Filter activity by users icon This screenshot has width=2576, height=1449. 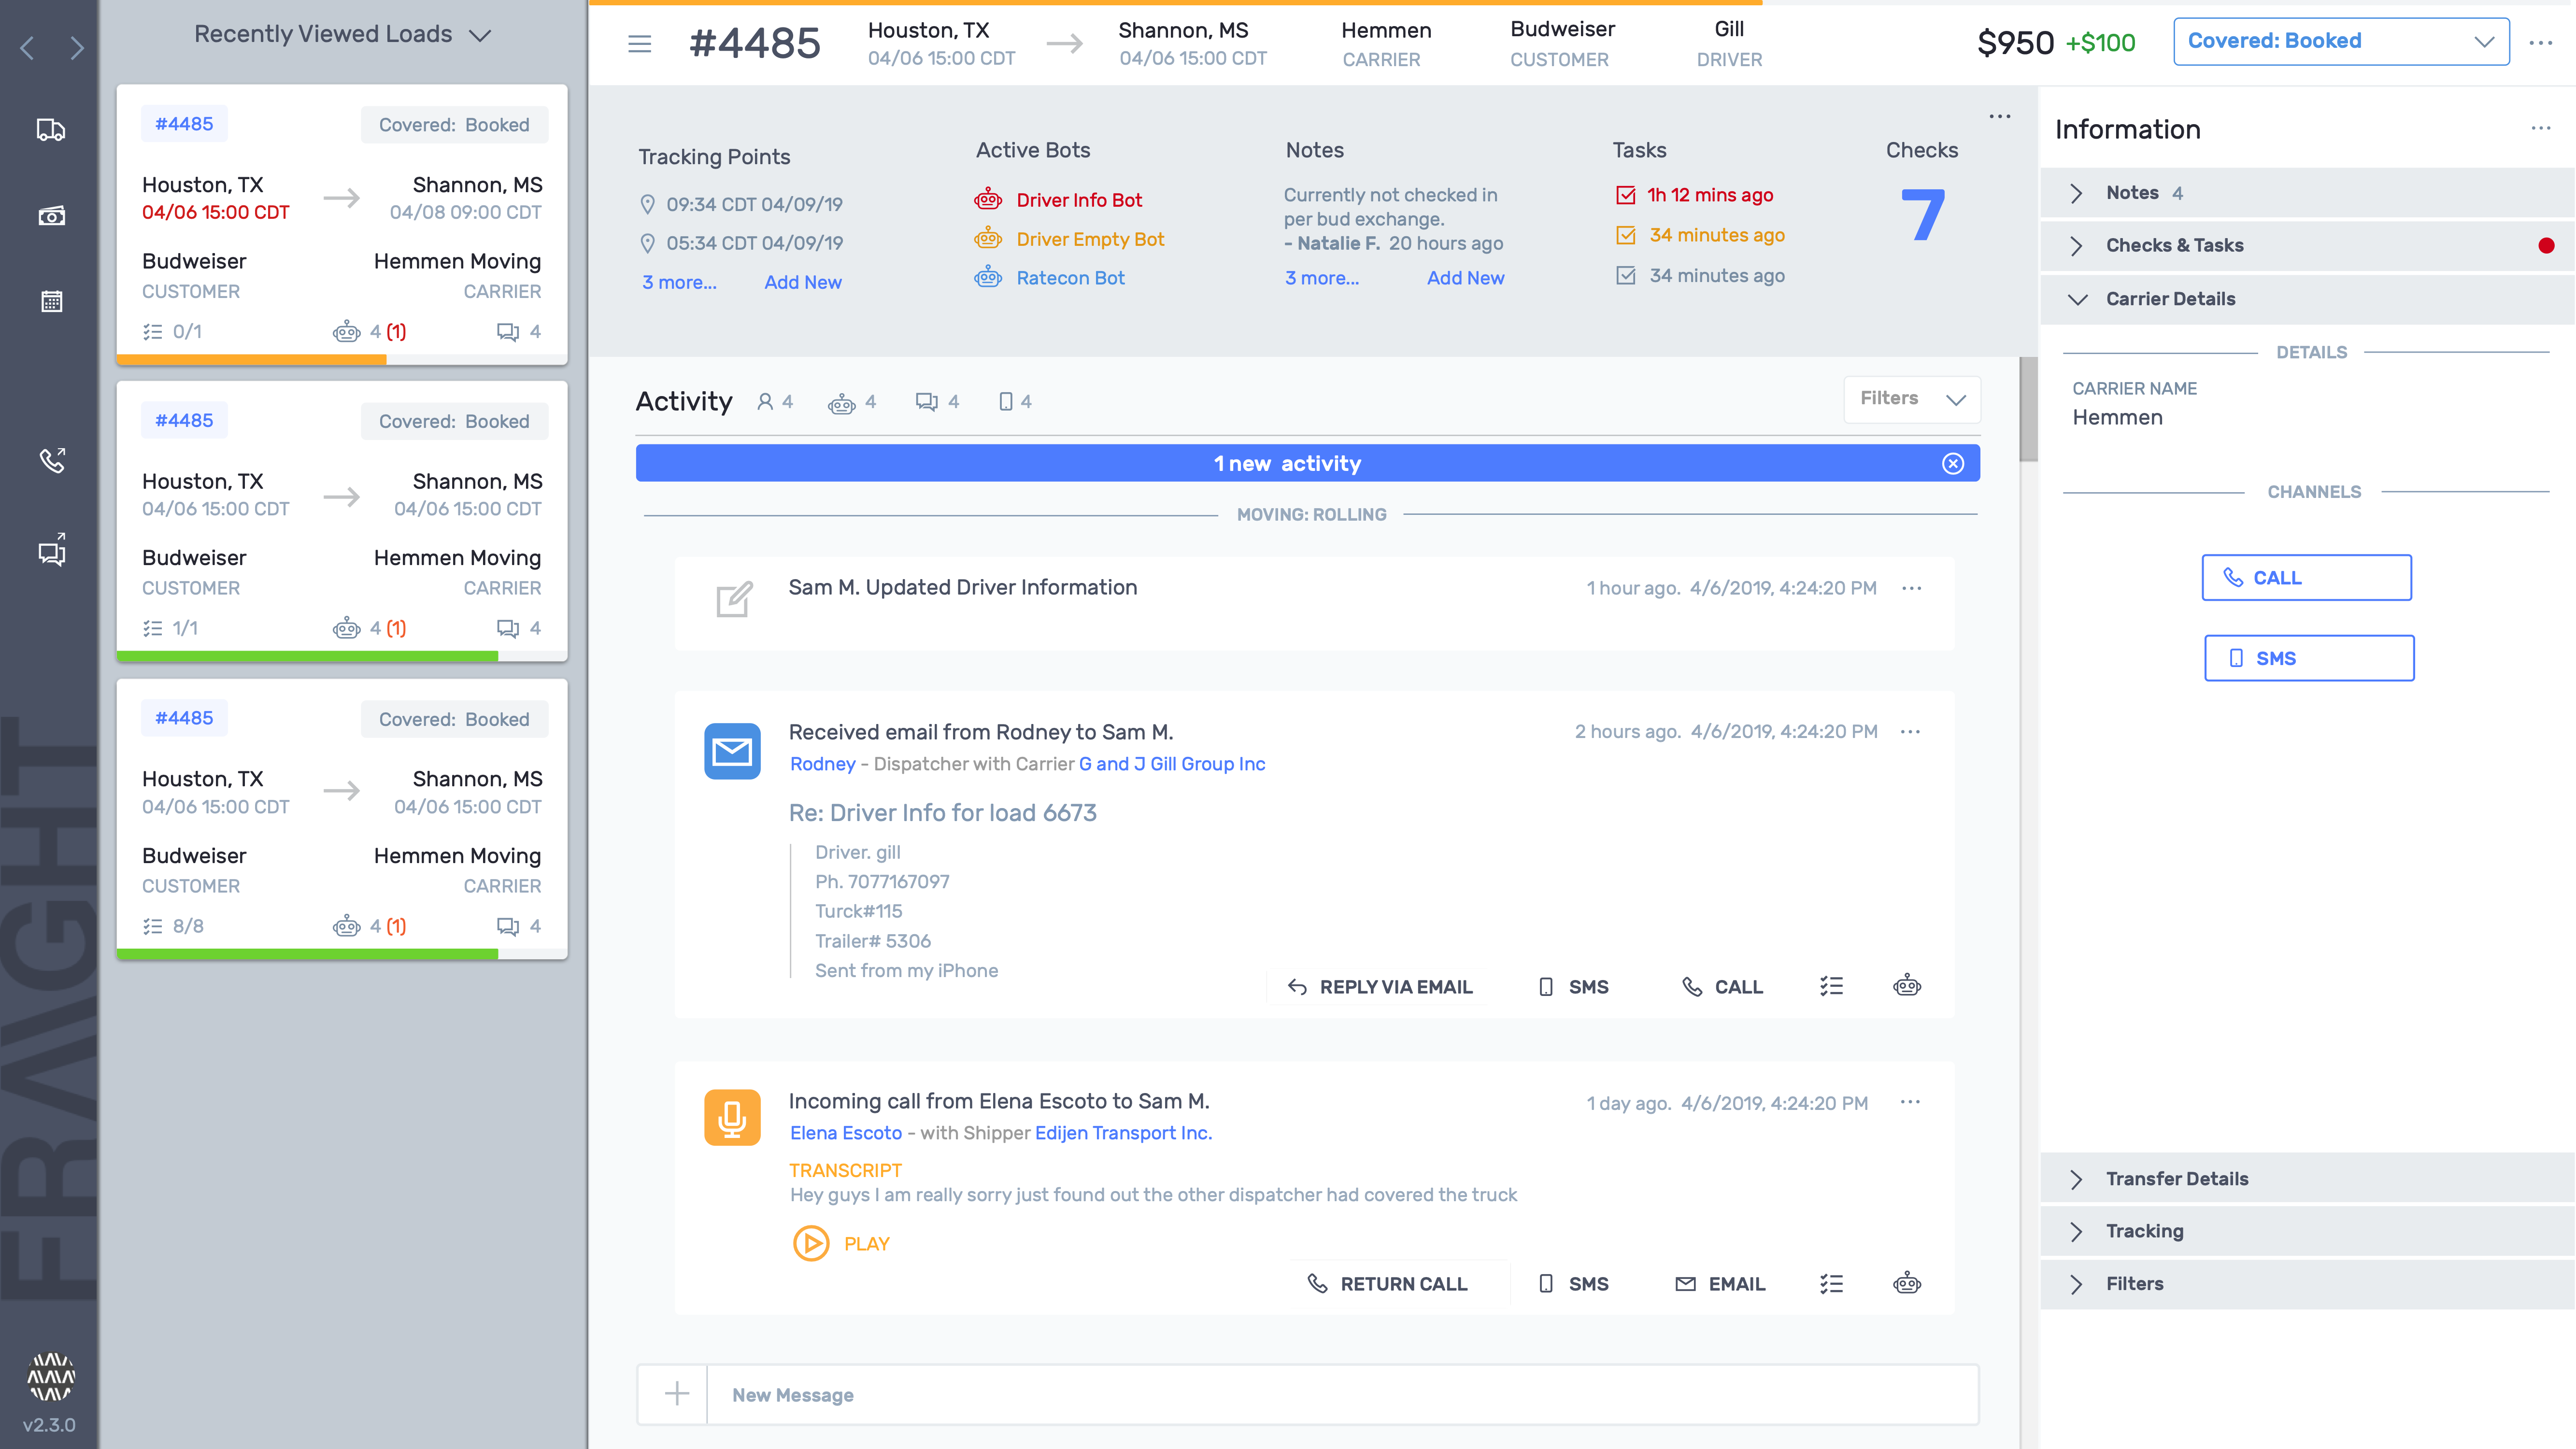click(x=765, y=401)
